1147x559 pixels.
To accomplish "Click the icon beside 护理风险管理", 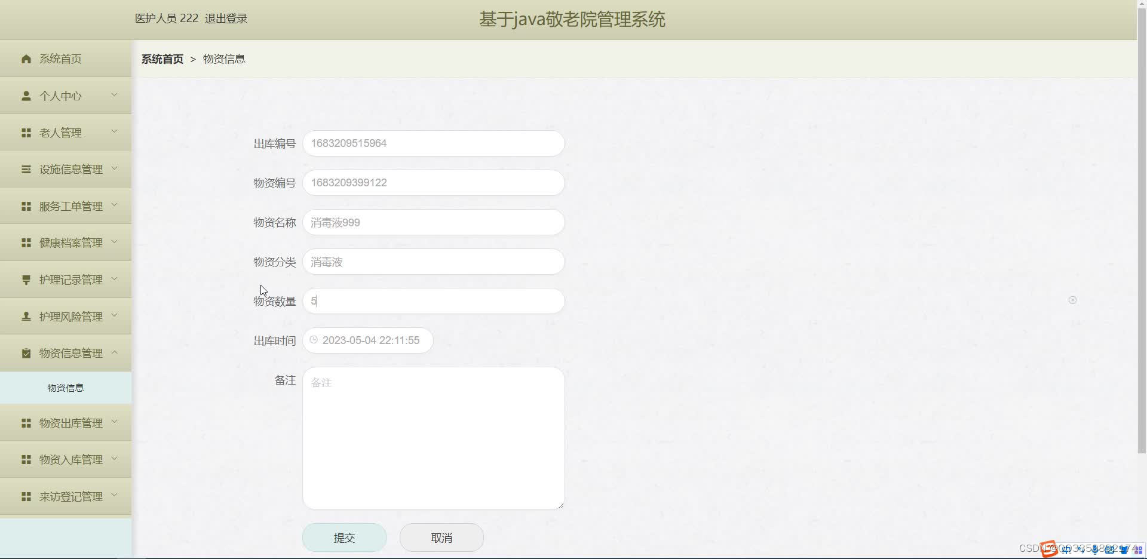I will click(26, 317).
